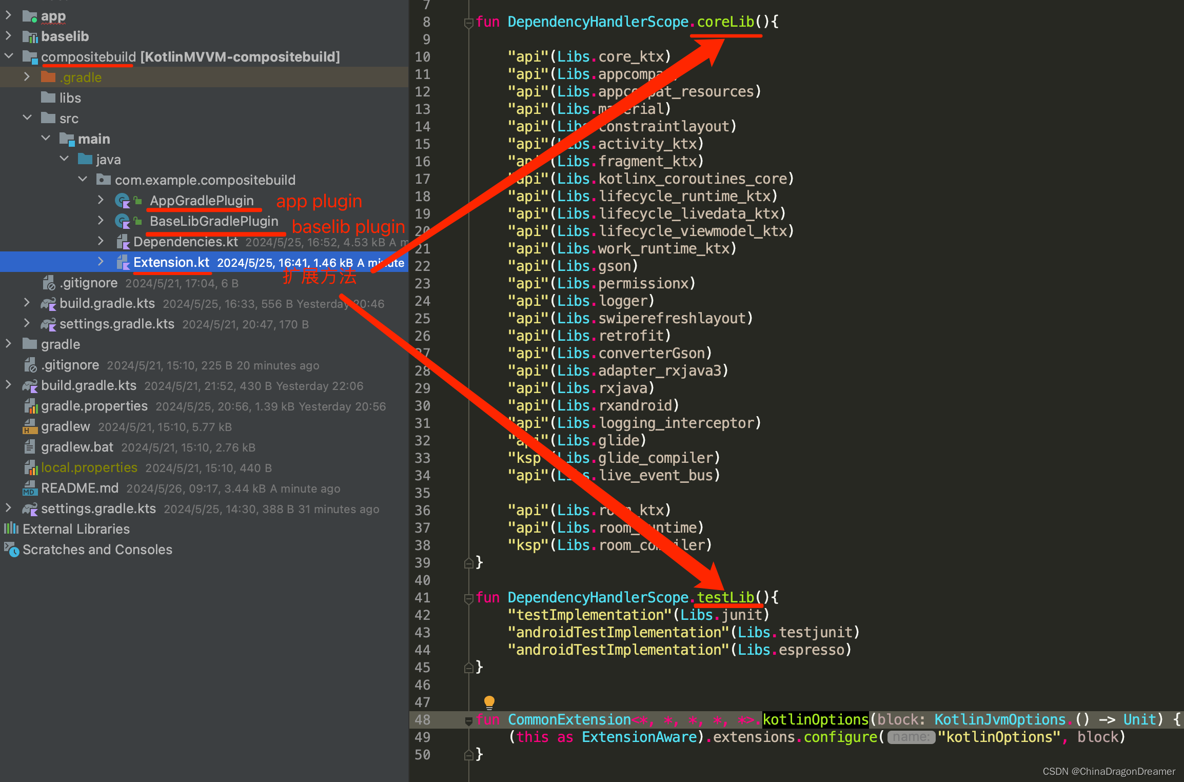
Task: Click the Scratches and Consoles icon
Action: tap(13, 549)
